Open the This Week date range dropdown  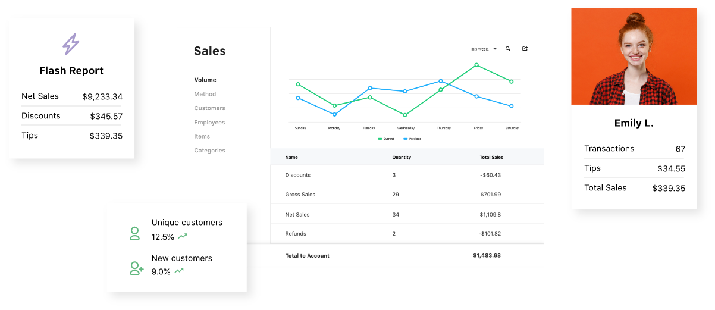pos(482,49)
